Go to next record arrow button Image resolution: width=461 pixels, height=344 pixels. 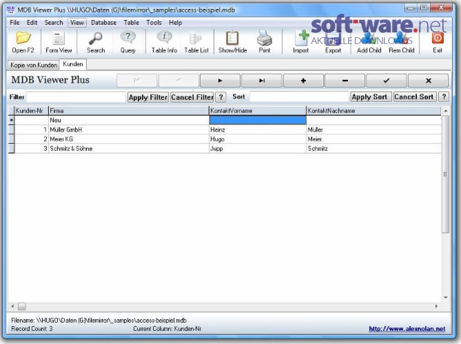(x=220, y=80)
